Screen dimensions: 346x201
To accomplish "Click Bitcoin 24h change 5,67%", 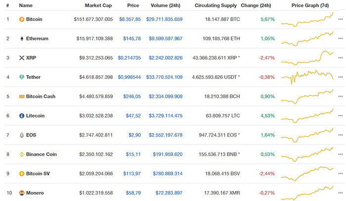I will pyautogui.click(x=267, y=19).
